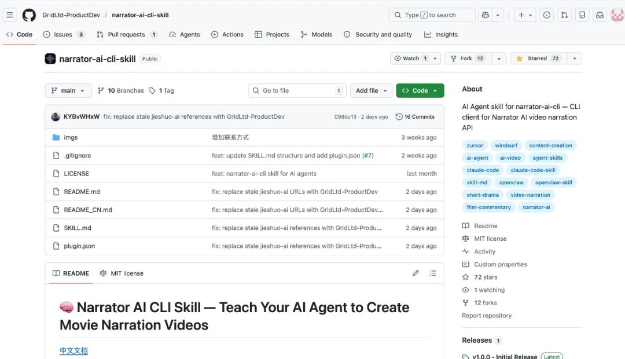Expand the Watch options dropdown arrow
625x359 pixels.
pyautogui.click(x=435, y=58)
